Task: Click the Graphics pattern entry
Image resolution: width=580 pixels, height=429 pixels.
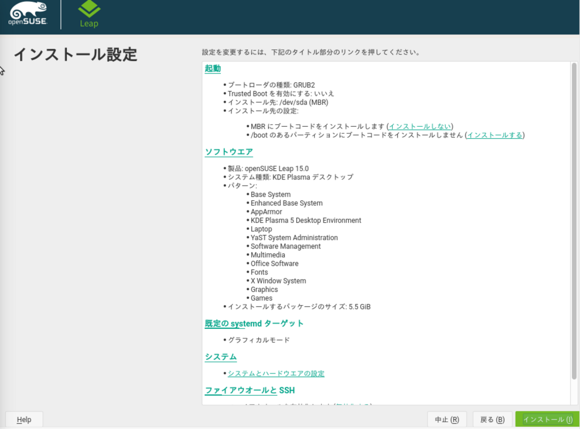Action: (x=264, y=289)
